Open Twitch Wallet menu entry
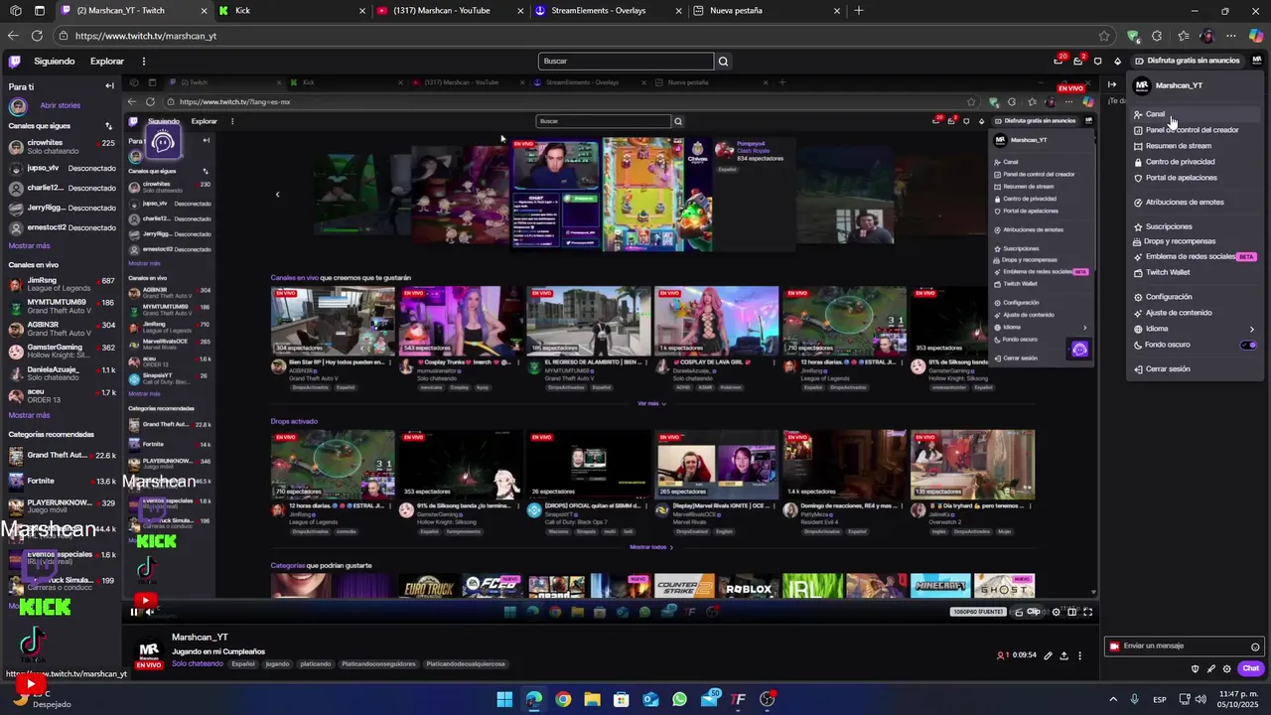The image size is (1271, 715). [1195, 272]
